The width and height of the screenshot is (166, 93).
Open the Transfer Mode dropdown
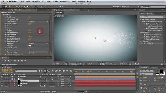(x=38, y=52)
